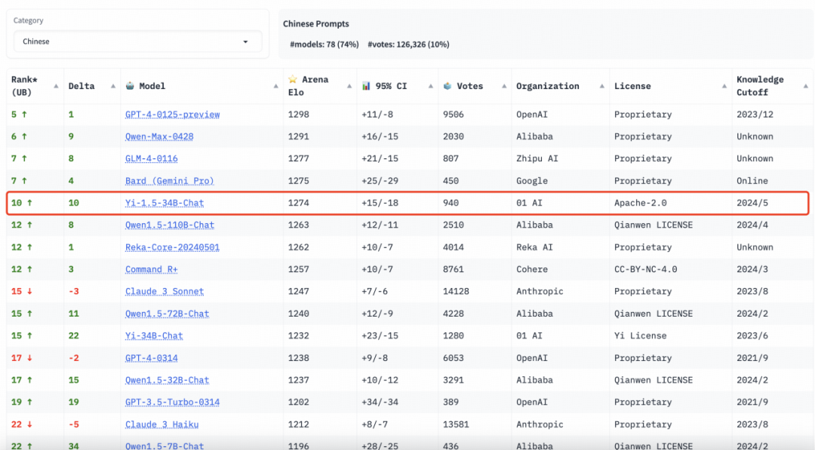815x450 pixels.
Task: Click the Model column header text
Action: click(152, 86)
